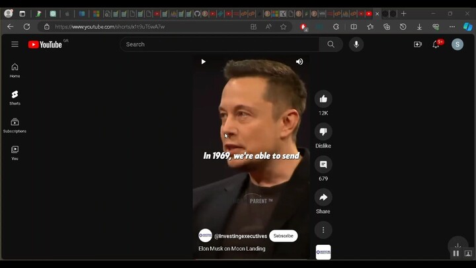View site information lock icon
The width and height of the screenshot is (476, 268).
[x=47, y=26]
